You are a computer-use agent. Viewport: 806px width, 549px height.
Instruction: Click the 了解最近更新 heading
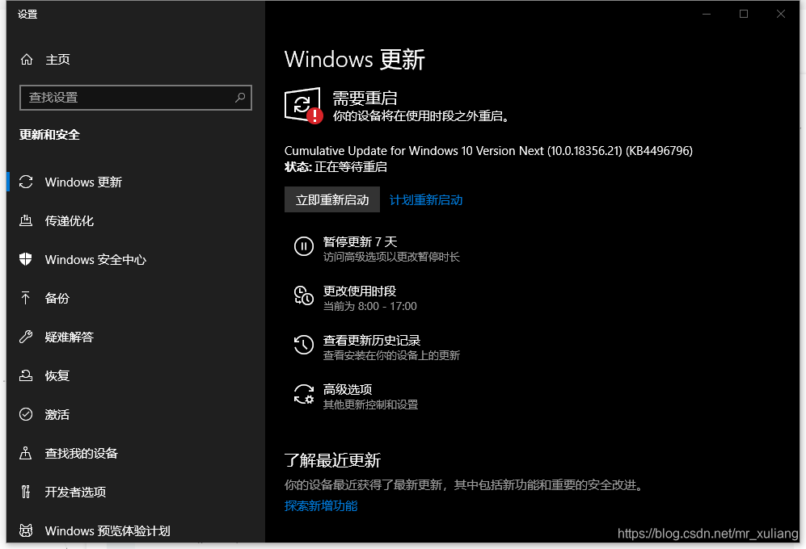pyautogui.click(x=332, y=460)
